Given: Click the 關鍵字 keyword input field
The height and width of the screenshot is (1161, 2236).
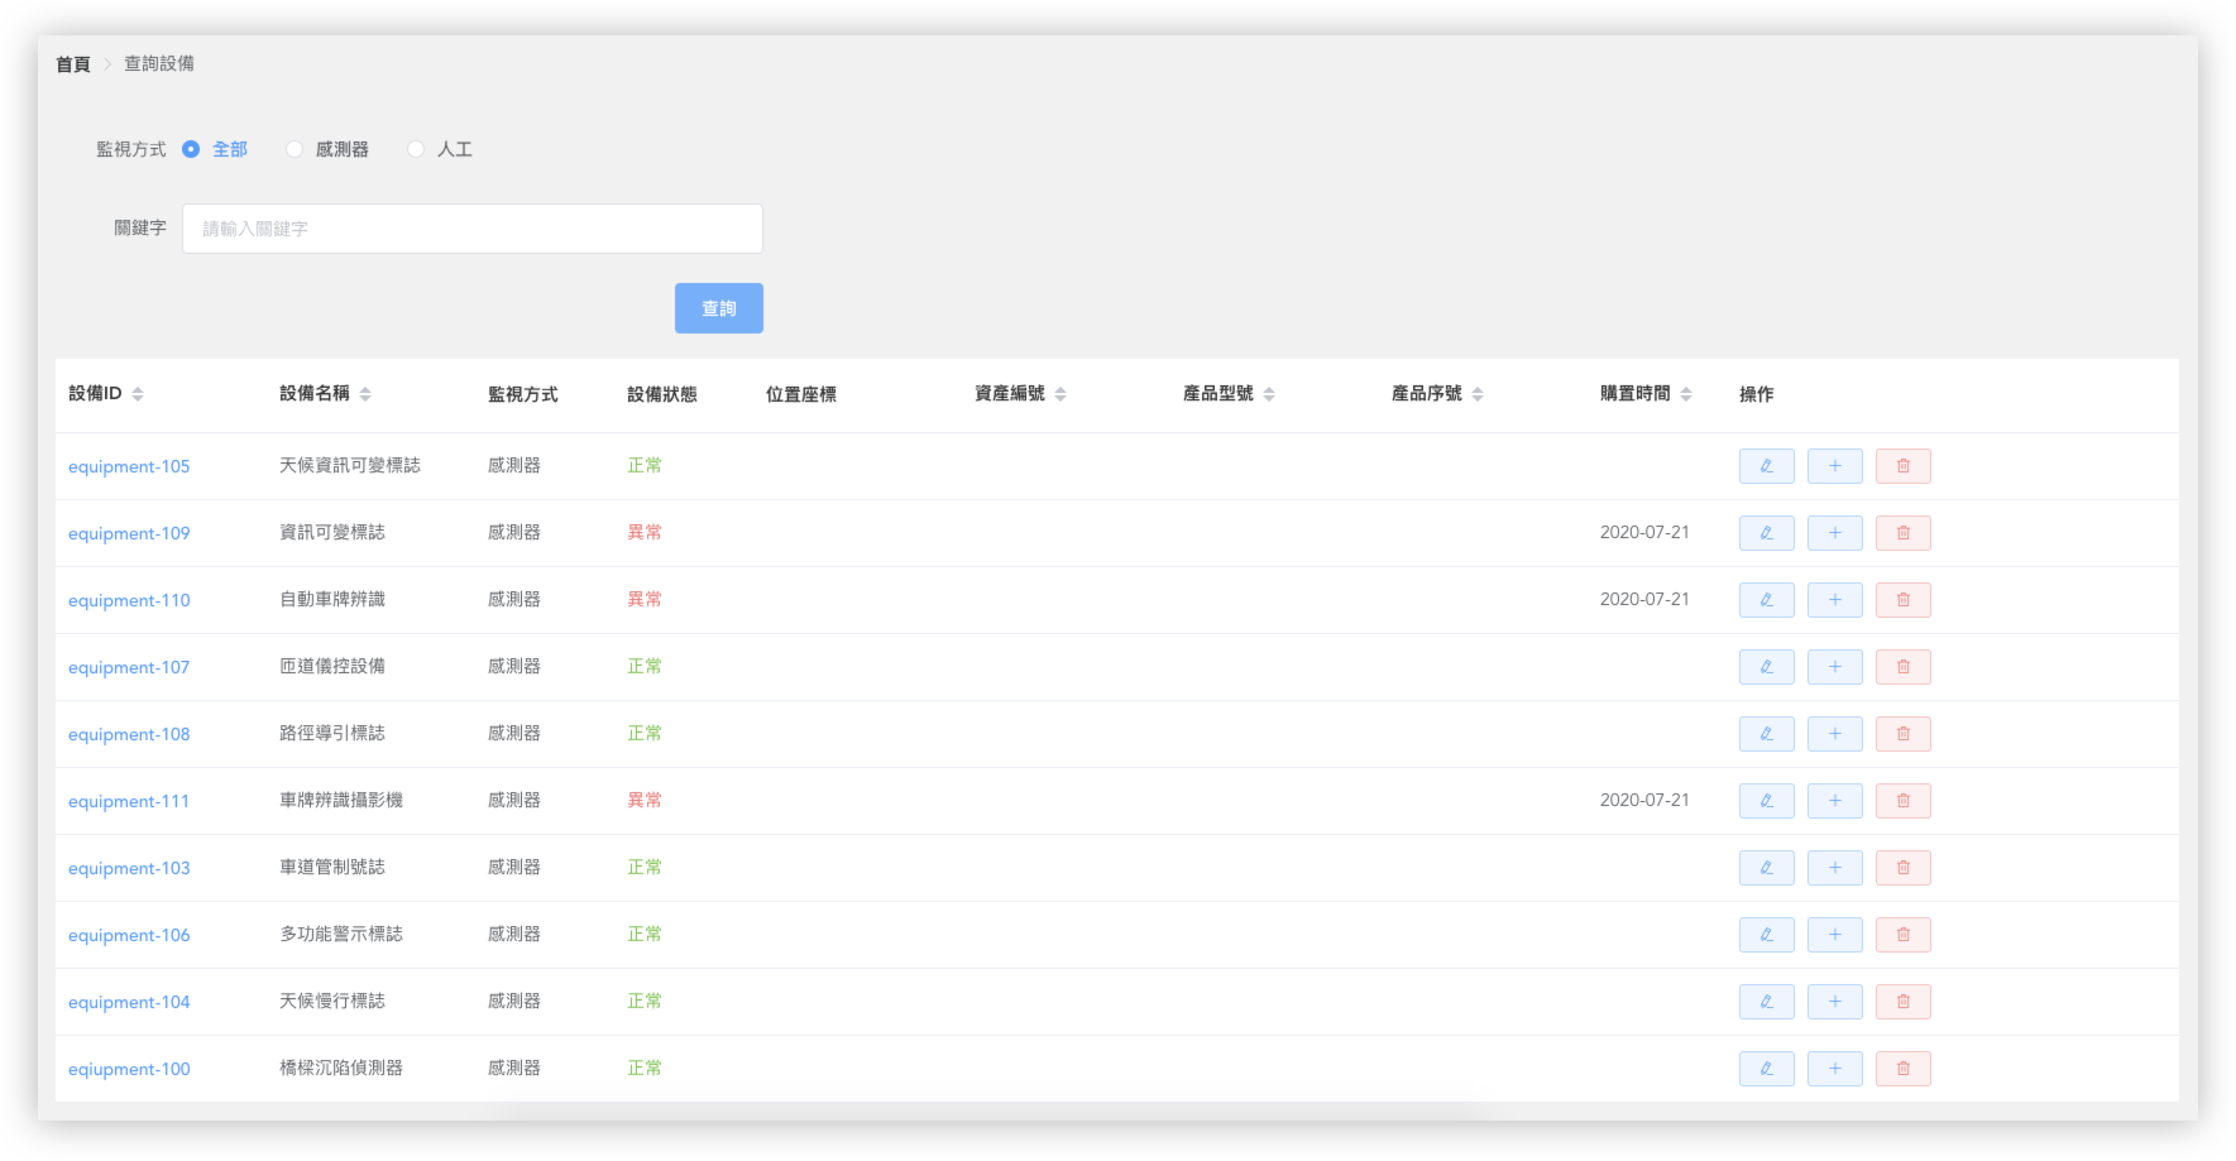Looking at the screenshot, I should [x=472, y=228].
